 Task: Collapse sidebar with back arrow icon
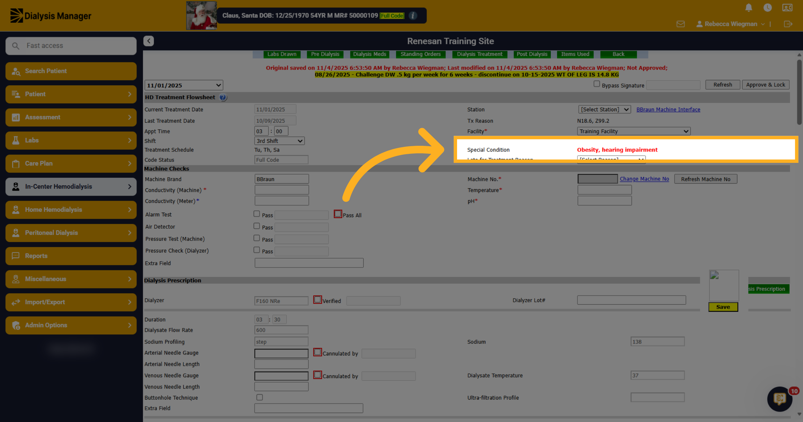(149, 41)
